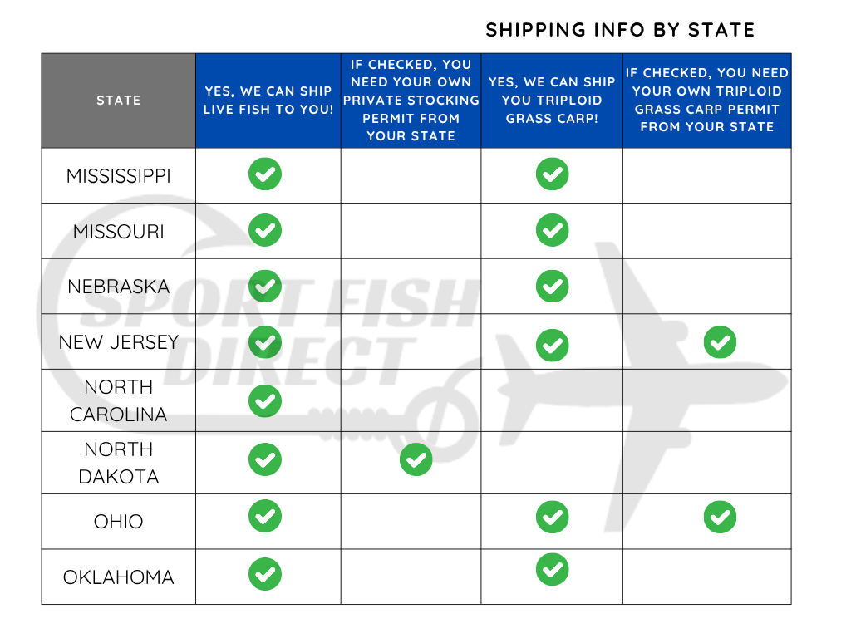Screen dimensions: 851x638
Task: Select the private stocking permit column header
Action: [x=411, y=101]
